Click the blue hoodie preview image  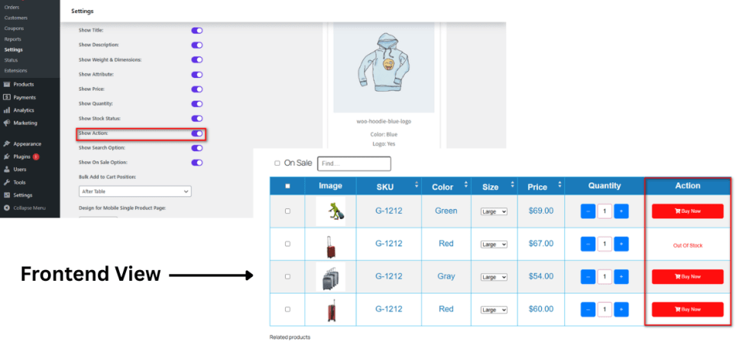coord(384,66)
